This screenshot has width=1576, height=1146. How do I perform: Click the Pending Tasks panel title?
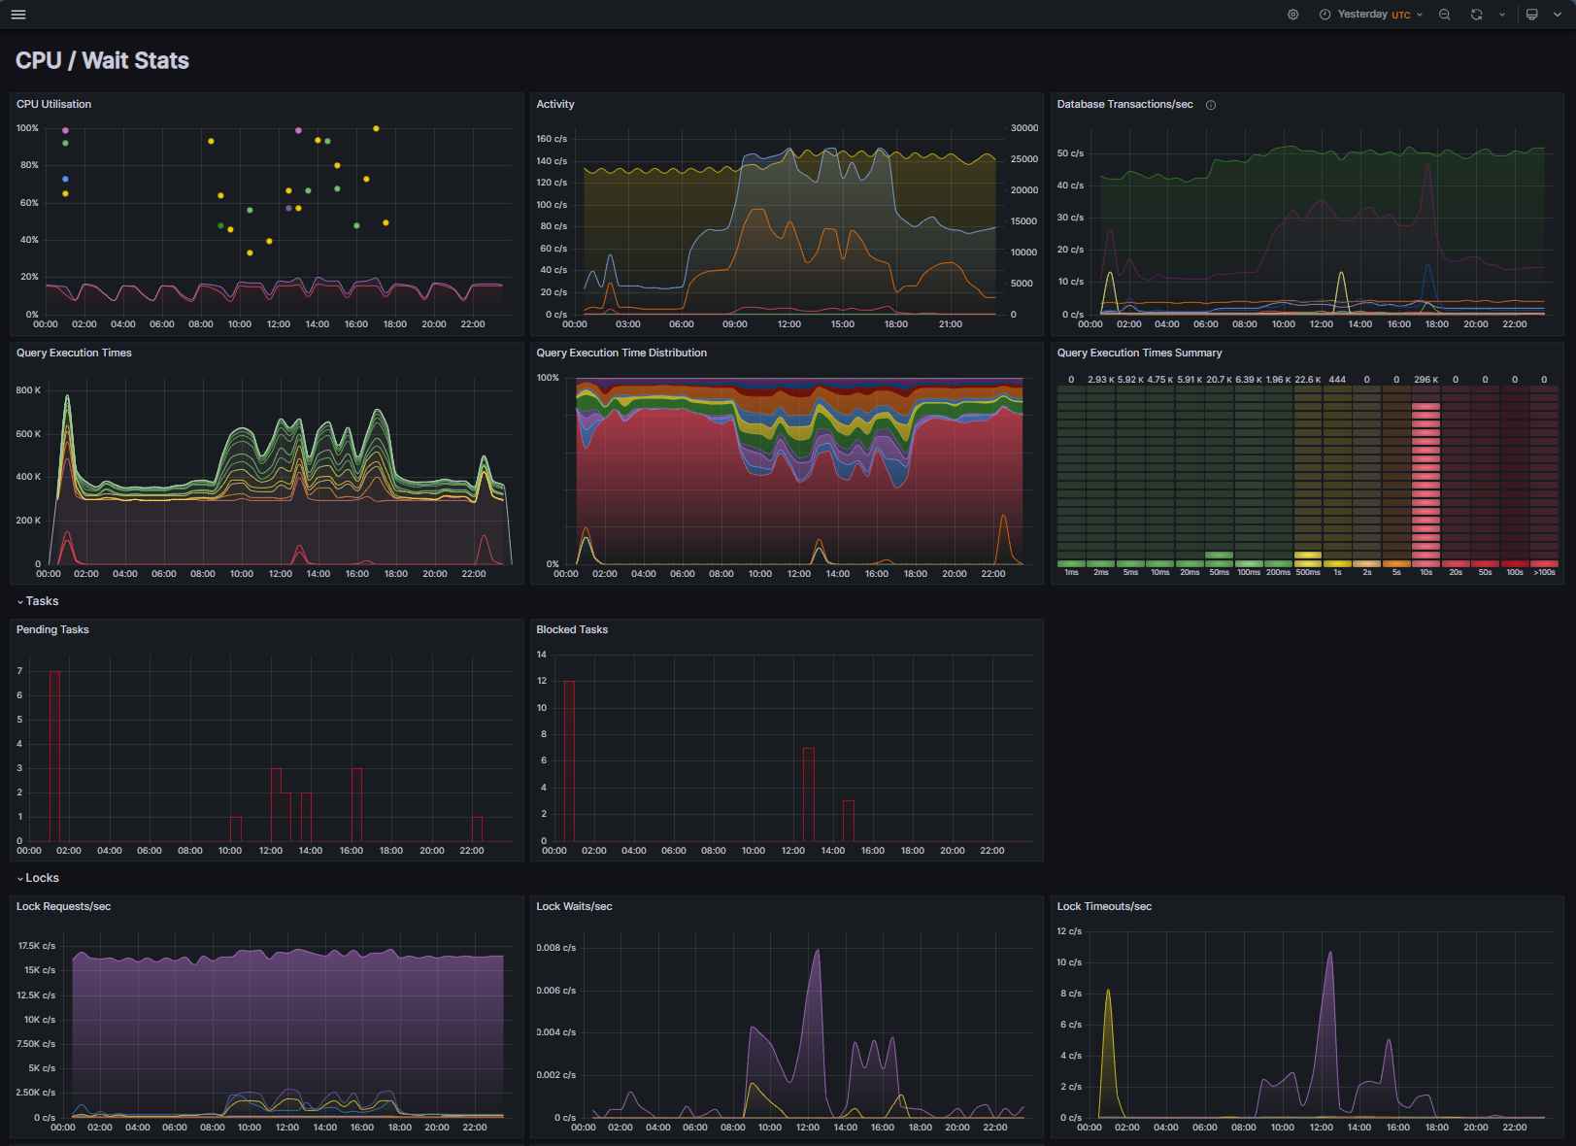[x=52, y=629]
